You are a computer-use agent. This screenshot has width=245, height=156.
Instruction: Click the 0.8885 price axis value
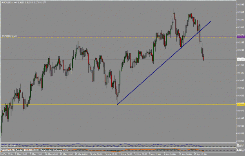[x=241, y=133]
